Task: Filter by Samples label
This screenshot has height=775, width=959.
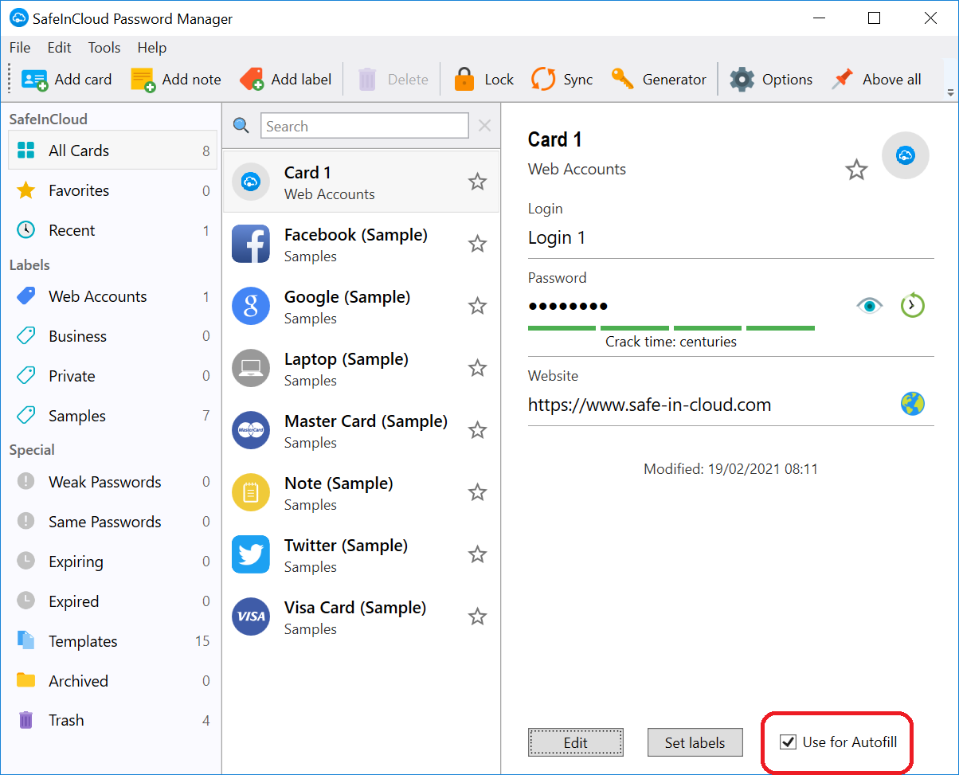Action: tap(112, 416)
